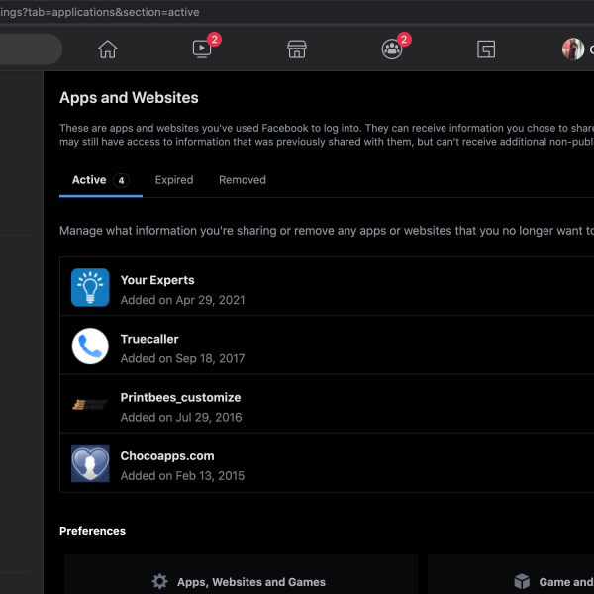
Task: Click the Truecaller phone icon
Action: coord(90,346)
